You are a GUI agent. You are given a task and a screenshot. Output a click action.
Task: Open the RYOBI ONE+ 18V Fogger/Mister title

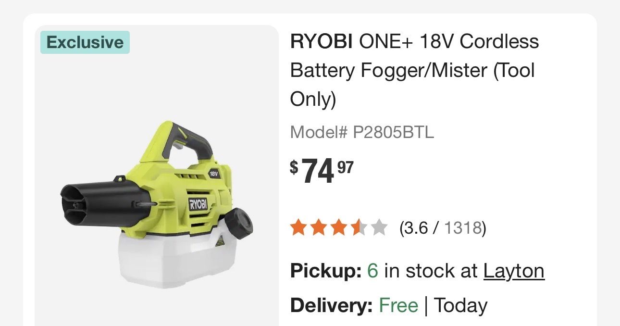coord(414,70)
